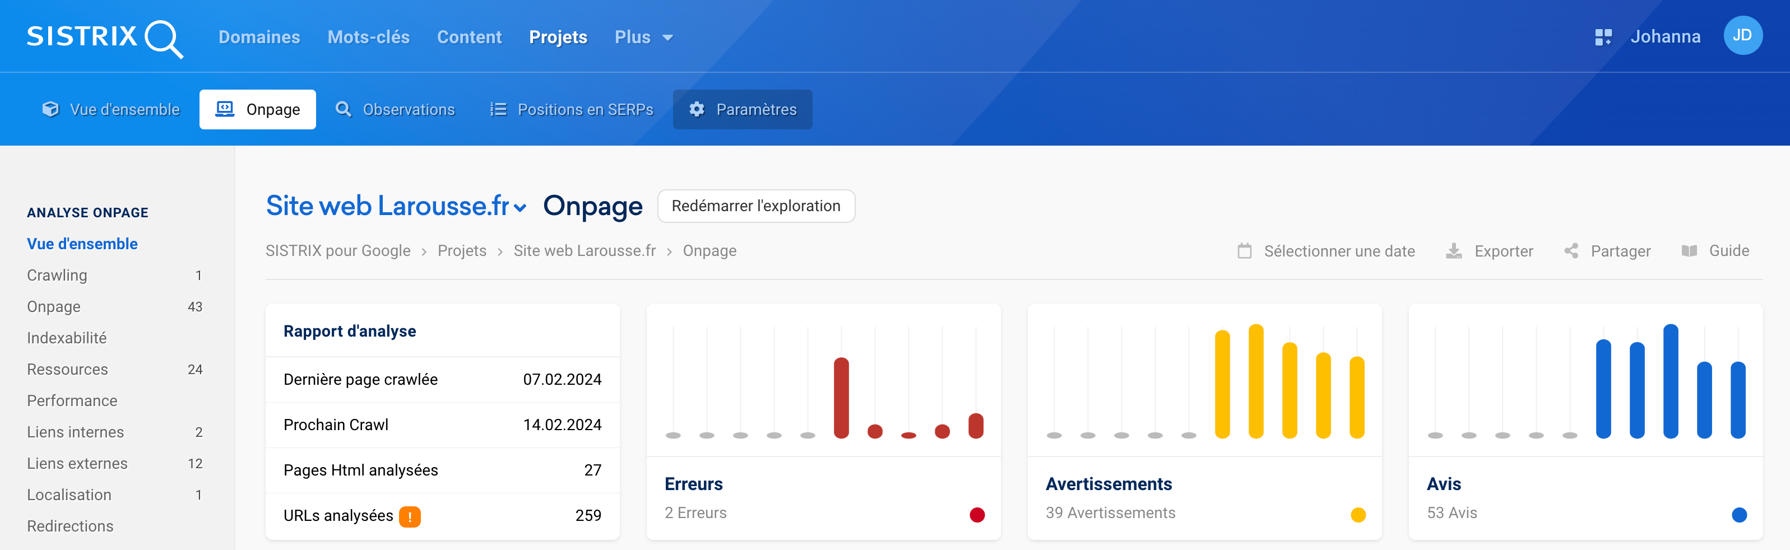Switch to the Observations tab
The height and width of the screenshot is (550, 1790).
coord(395,109)
